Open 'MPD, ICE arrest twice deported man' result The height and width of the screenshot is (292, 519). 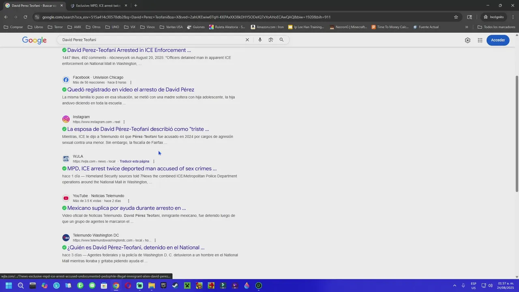(x=142, y=169)
